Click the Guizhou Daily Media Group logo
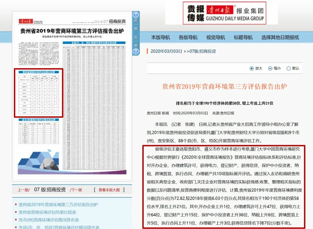The width and height of the screenshot is (313, 229). coord(224,13)
